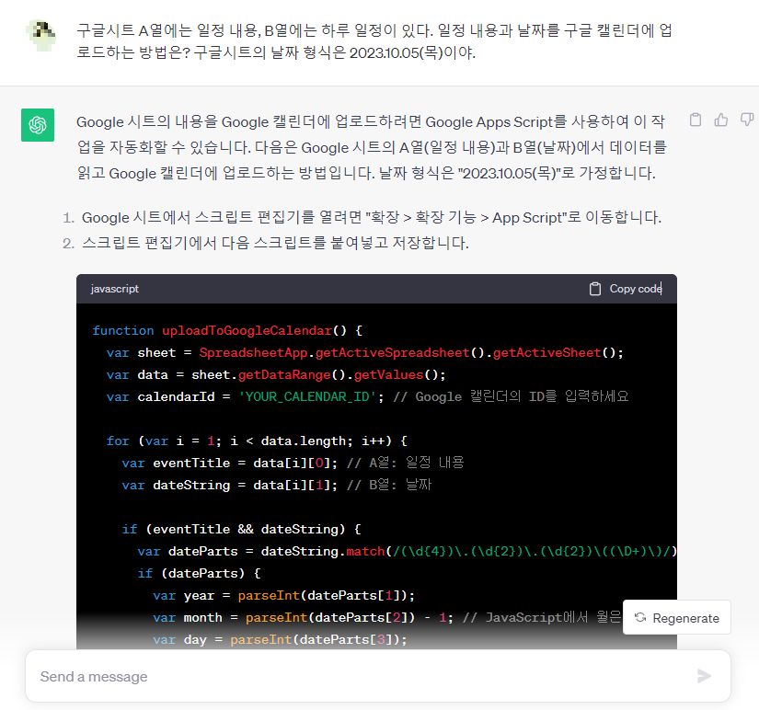The image size is (759, 710).
Task: Click the user's question text
Action: [x=374, y=41]
